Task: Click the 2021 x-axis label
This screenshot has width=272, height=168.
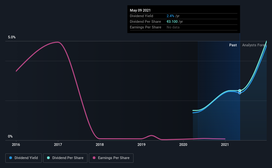Action: pos(225,145)
